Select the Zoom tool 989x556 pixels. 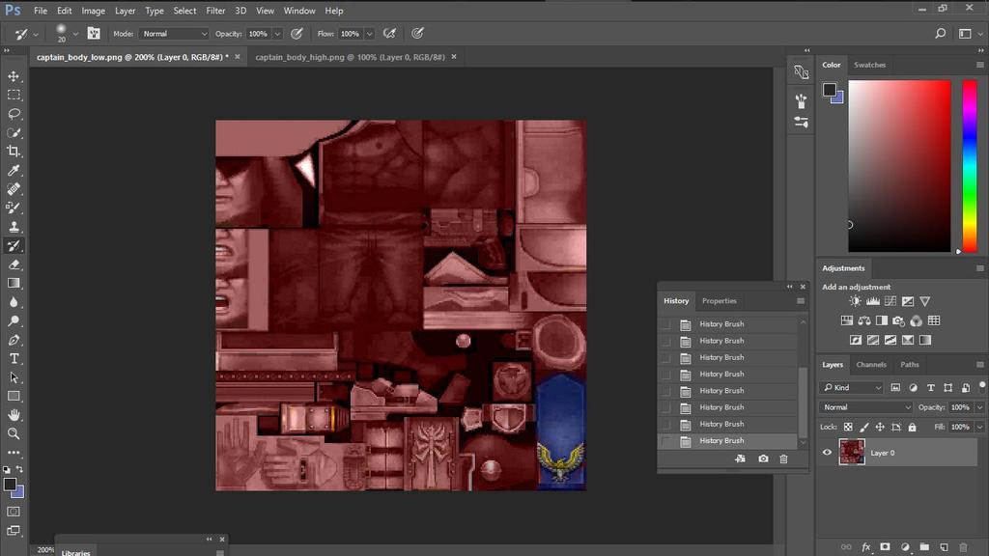pos(14,433)
